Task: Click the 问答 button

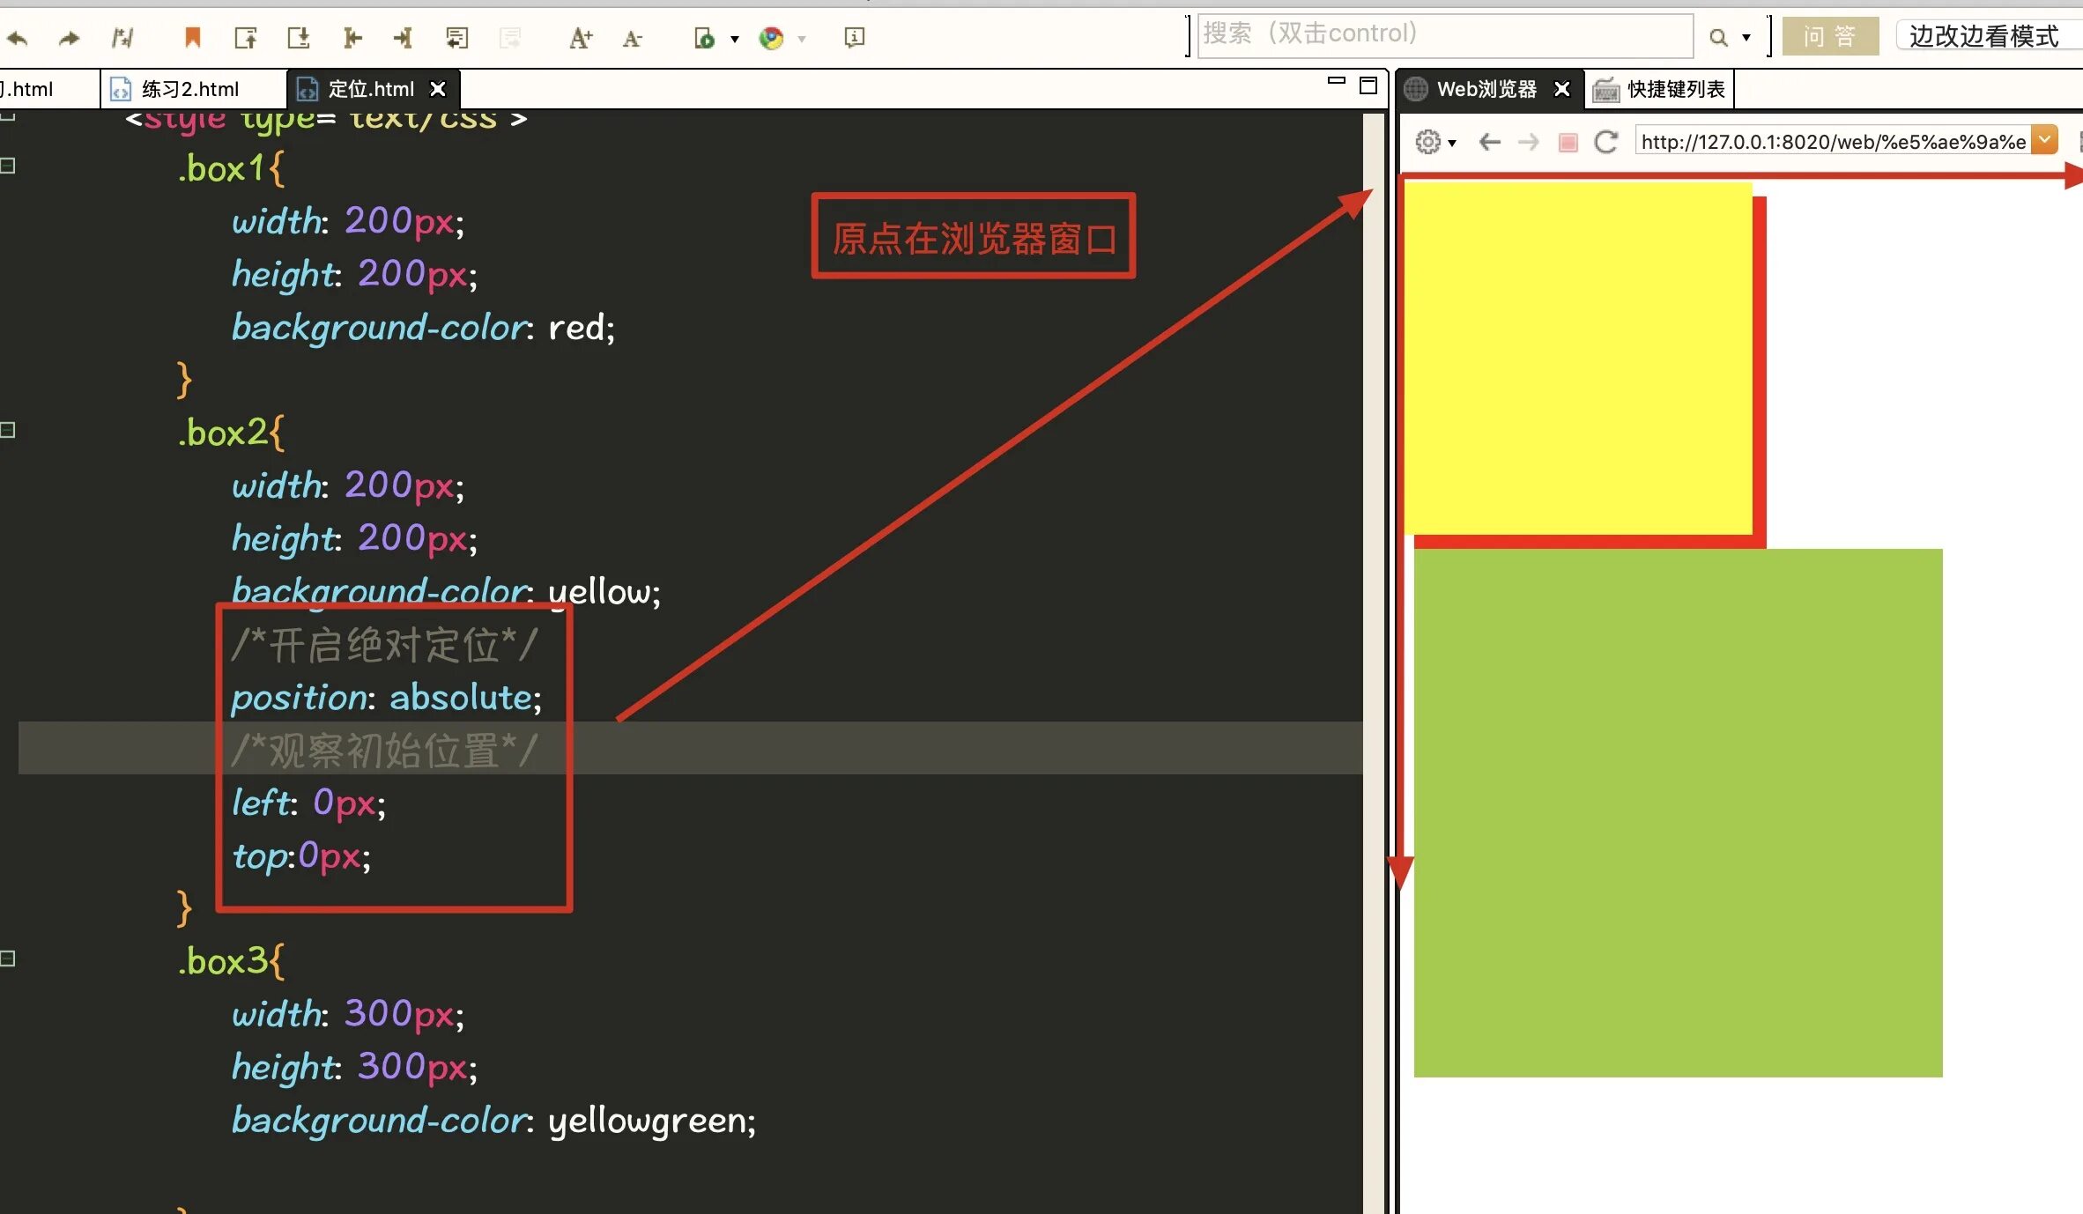Action: (1829, 36)
